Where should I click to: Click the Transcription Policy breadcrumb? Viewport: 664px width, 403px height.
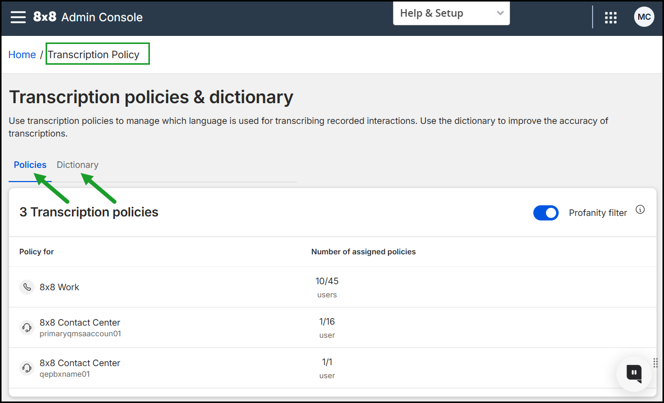(94, 55)
